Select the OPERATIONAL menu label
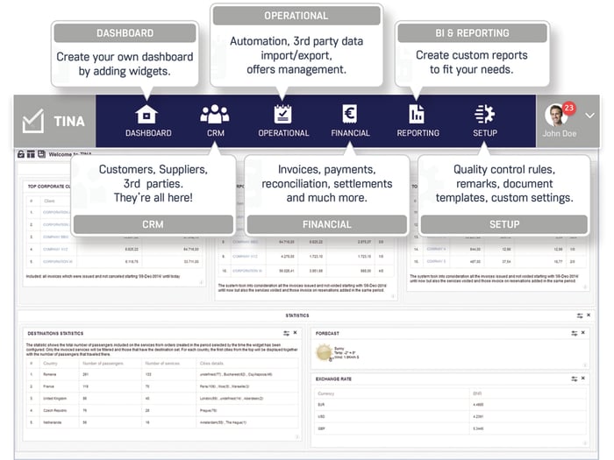The image size is (614, 460). [283, 133]
